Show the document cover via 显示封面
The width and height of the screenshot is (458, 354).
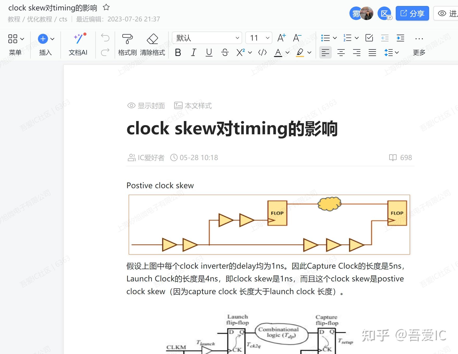(146, 106)
